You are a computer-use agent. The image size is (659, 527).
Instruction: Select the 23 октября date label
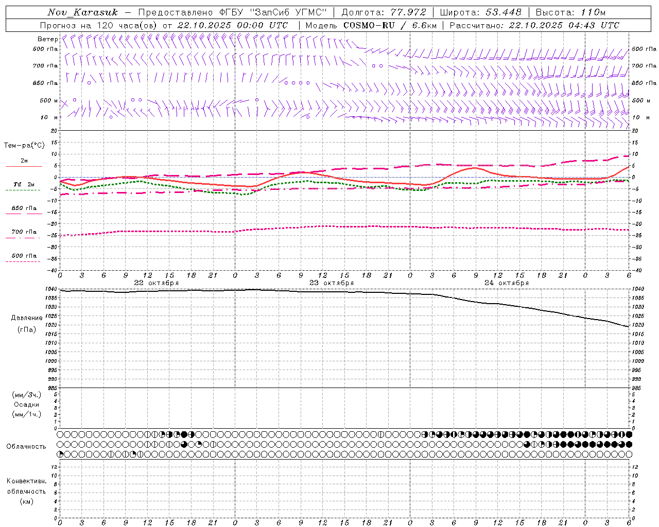point(332,283)
